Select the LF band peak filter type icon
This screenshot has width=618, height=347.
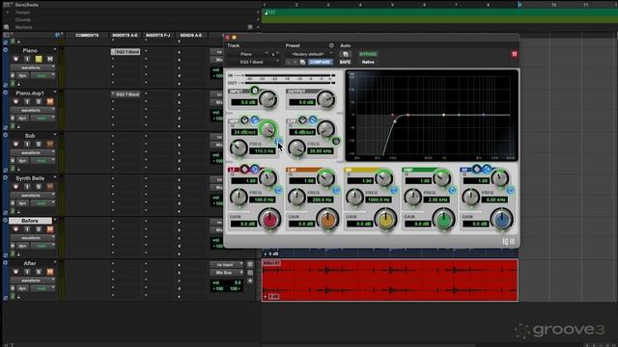pos(244,170)
